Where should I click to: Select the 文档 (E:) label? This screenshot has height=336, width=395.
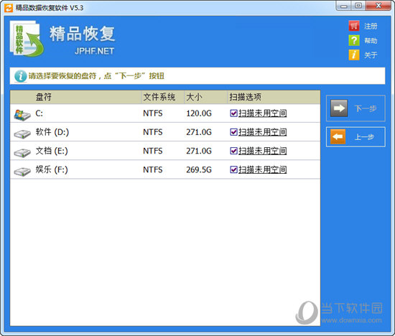pyautogui.click(x=52, y=151)
